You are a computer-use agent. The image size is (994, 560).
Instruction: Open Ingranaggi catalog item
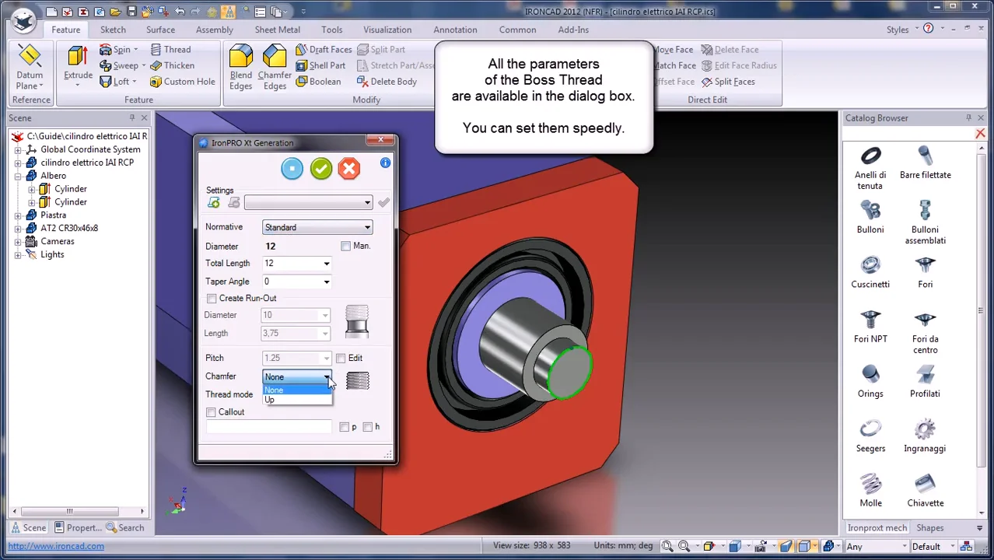coord(926,436)
